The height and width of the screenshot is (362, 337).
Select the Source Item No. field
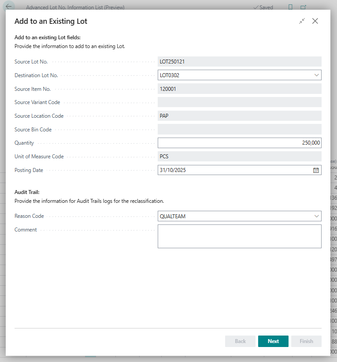(x=239, y=89)
